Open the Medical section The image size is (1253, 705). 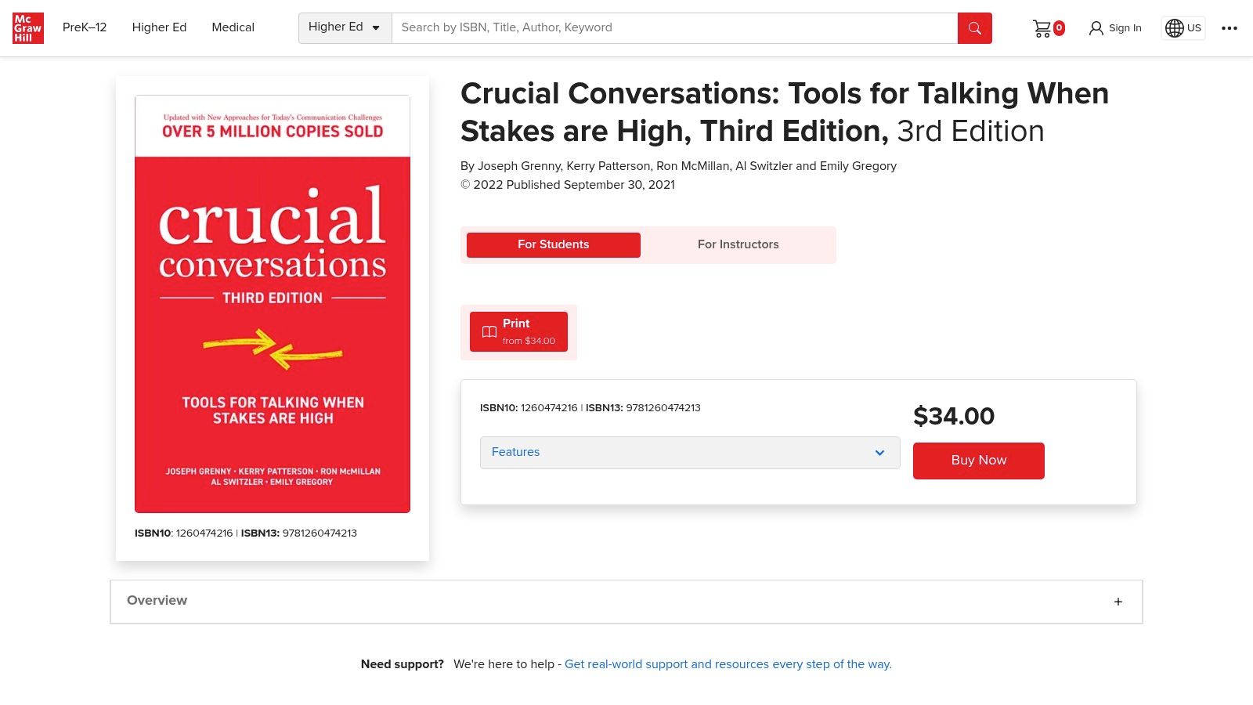[232, 27]
